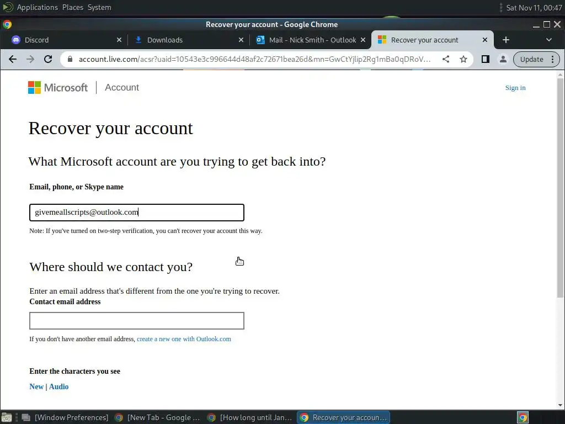This screenshot has height=424, width=565.
Task: Click the Microsoft logo
Action: pyautogui.click(x=57, y=87)
